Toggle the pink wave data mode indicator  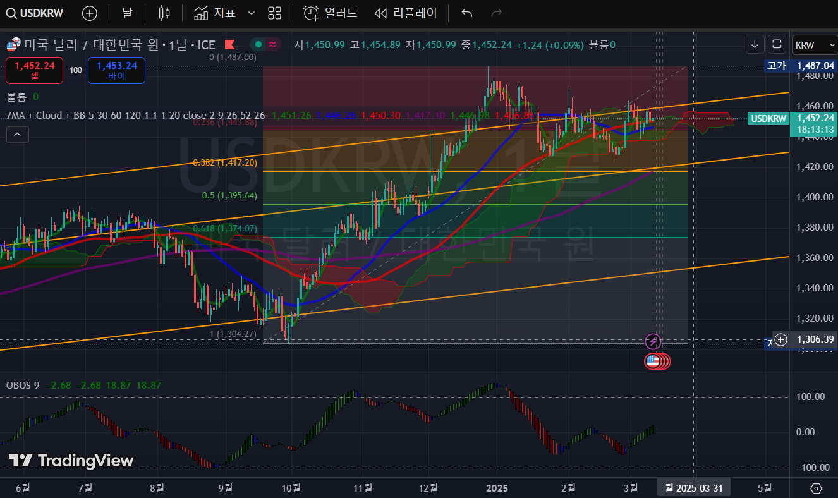[x=272, y=44]
